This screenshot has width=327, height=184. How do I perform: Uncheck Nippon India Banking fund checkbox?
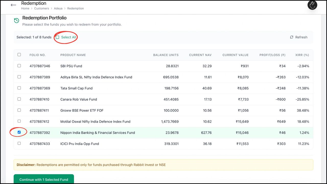tap(19, 132)
